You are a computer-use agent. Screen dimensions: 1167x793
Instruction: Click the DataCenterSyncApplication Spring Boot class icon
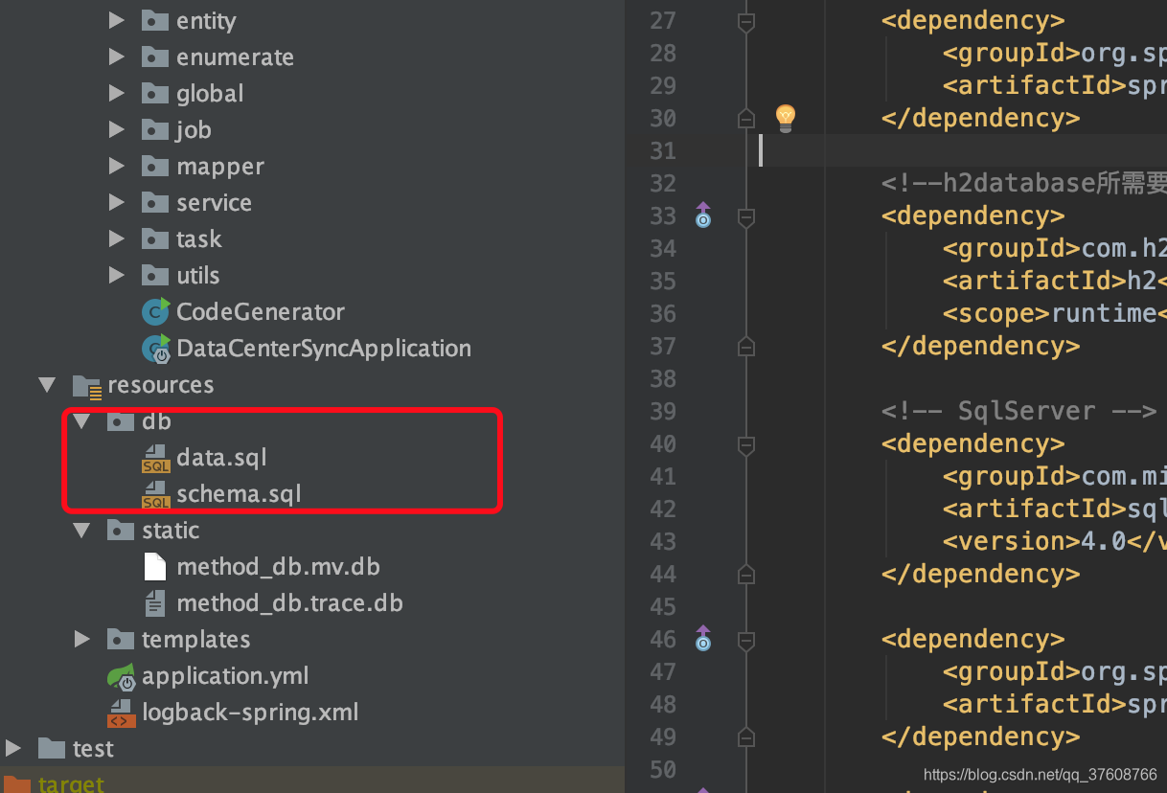pos(155,349)
